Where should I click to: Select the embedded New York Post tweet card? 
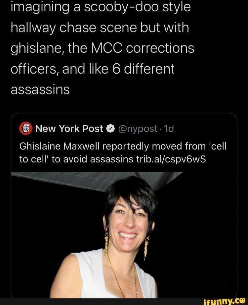[124, 206]
